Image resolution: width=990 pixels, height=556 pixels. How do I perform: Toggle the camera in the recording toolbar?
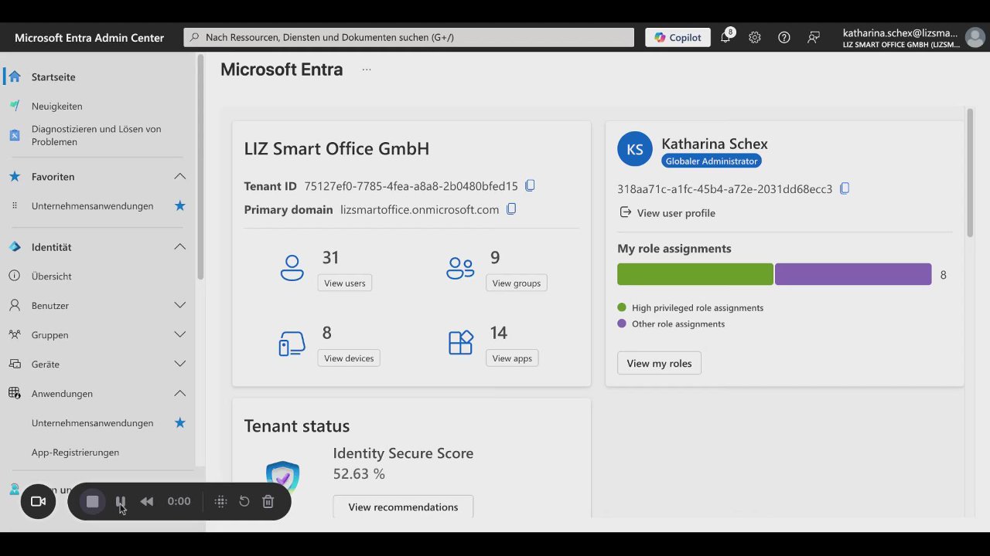(x=38, y=501)
